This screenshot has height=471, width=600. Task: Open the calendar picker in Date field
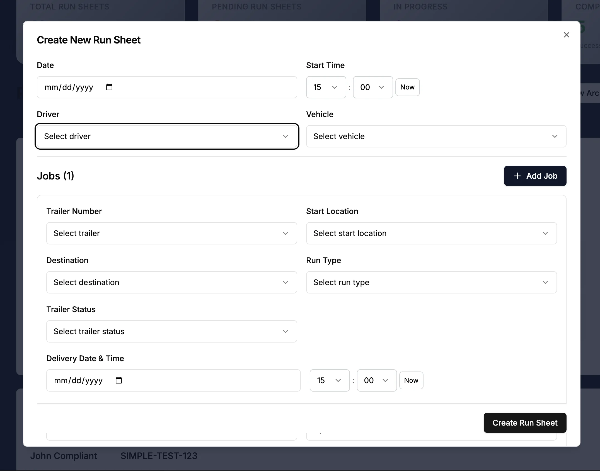point(109,87)
